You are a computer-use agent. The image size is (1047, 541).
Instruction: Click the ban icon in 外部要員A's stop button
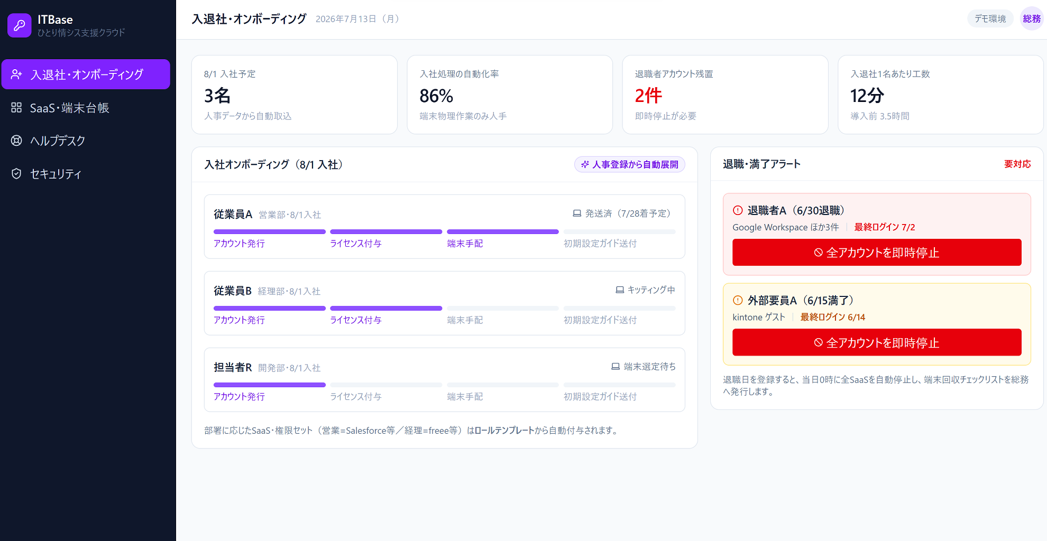(818, 342)
